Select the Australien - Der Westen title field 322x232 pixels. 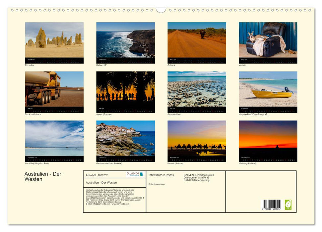pos(101,182)
